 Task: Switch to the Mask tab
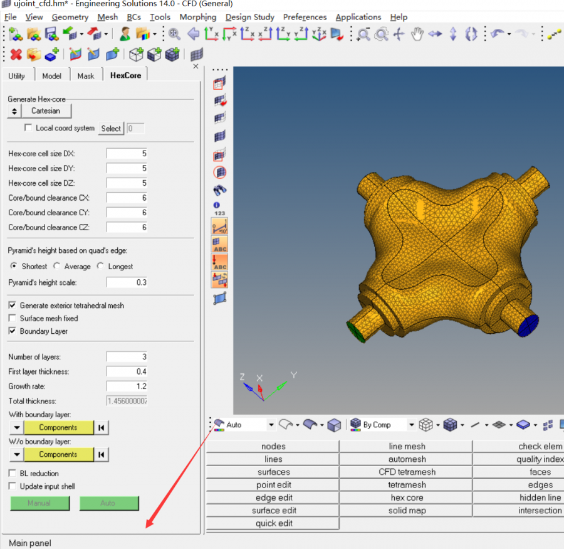(86, 76)
